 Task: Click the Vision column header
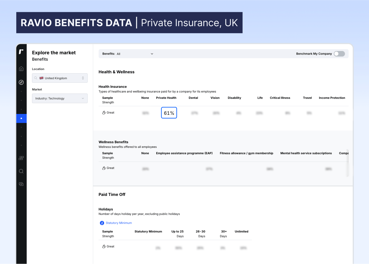215,98
